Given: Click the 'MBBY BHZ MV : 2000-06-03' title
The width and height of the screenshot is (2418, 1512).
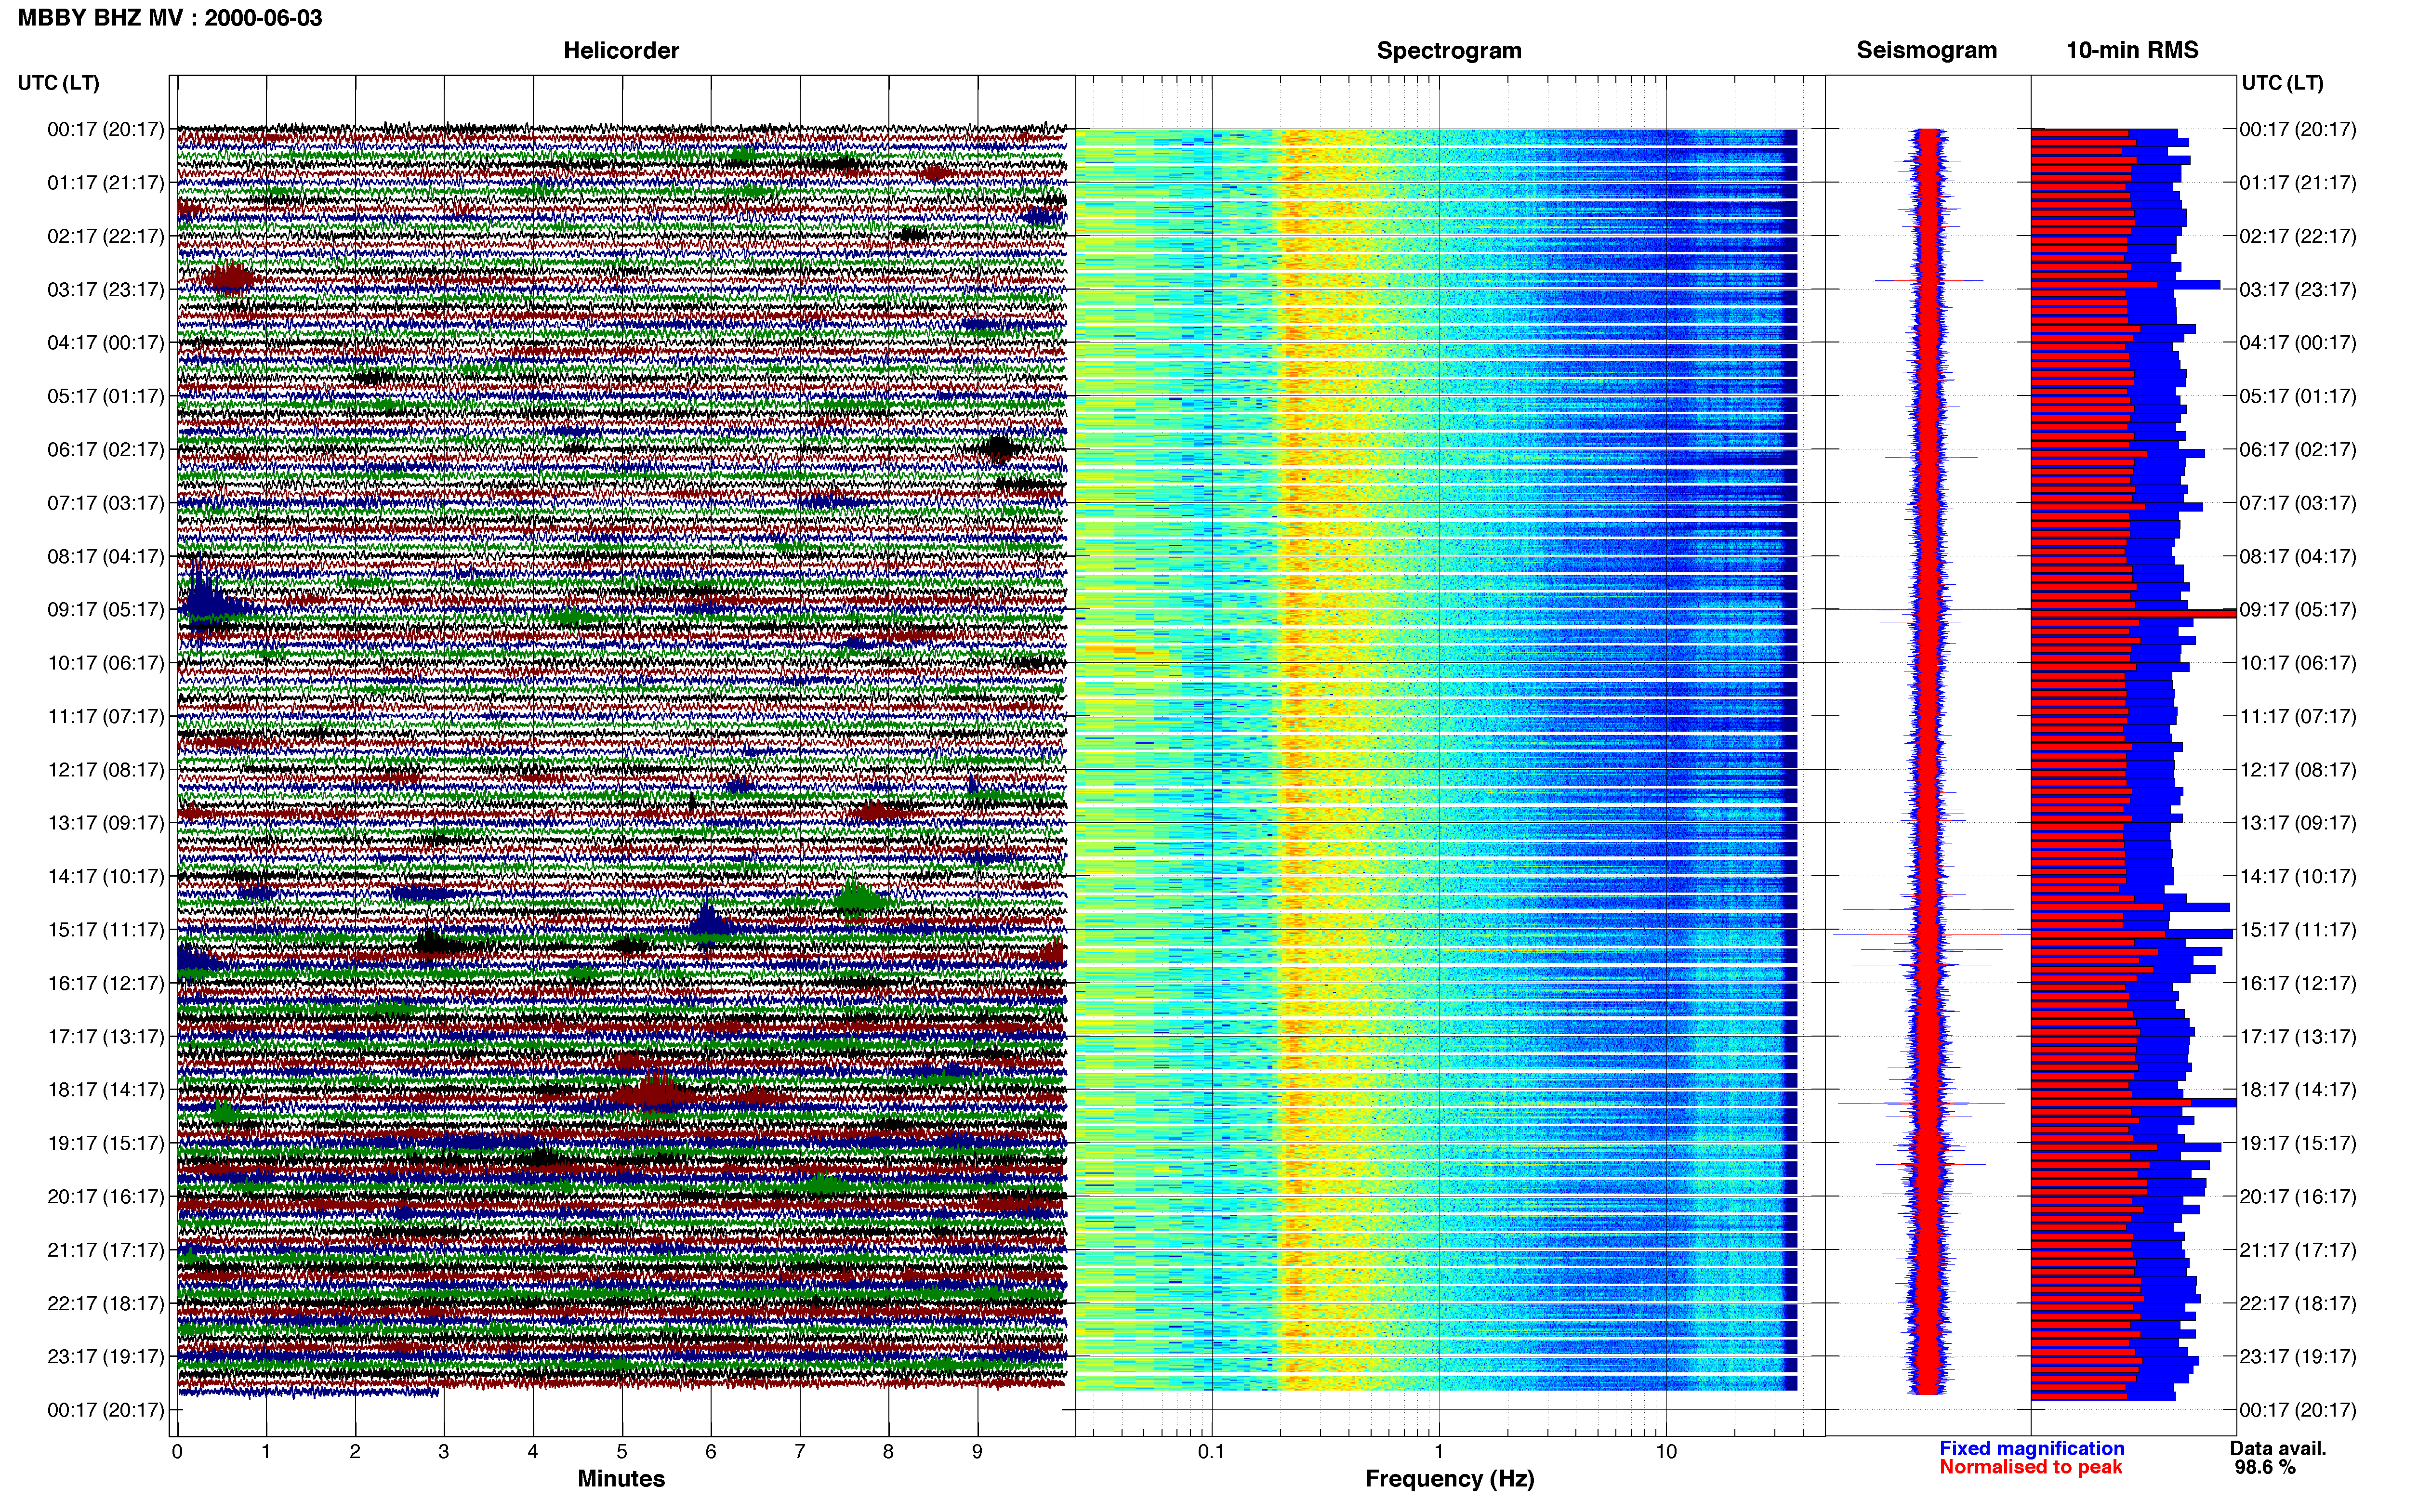Looking at the screenshot, I should point(170,18).
